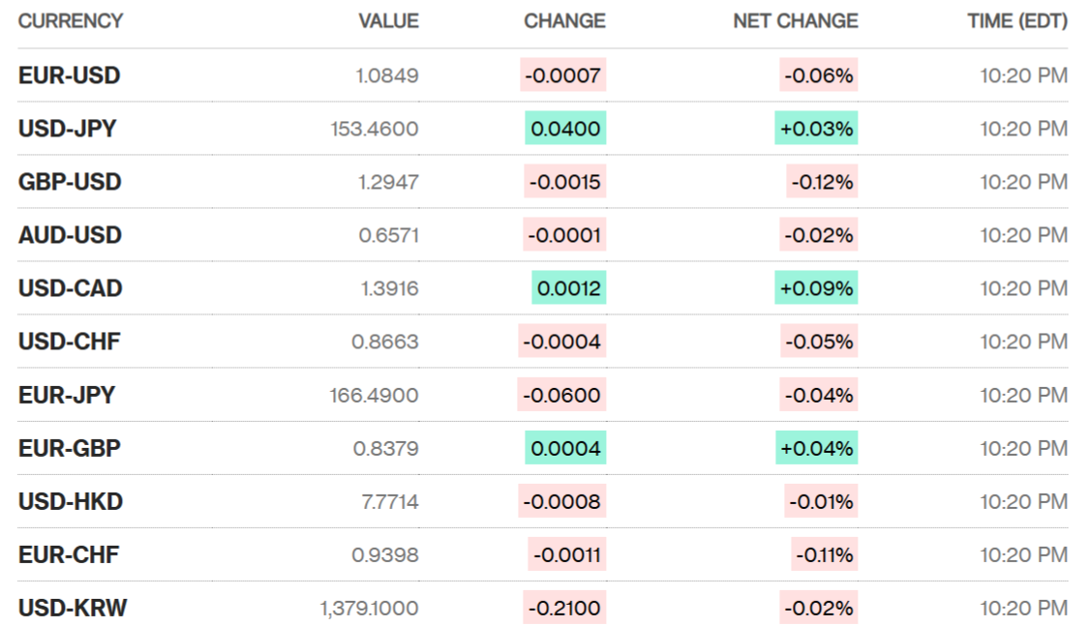Click the EUR-CHF currency pair
This screenshot has width=1089, height=627.
click(x=69, y=554)
